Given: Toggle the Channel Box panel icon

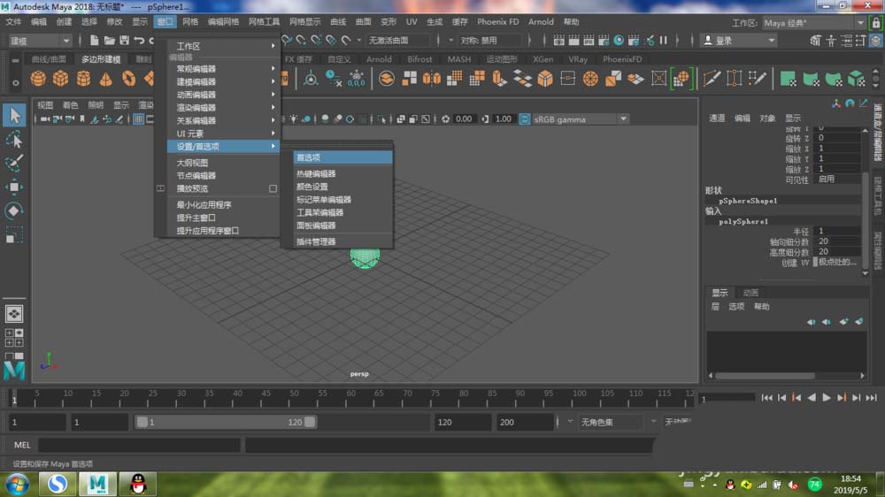Looking at the screenshot, I should click(x=875, y=41).
